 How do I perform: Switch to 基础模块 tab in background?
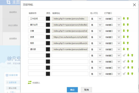(12, 12)
